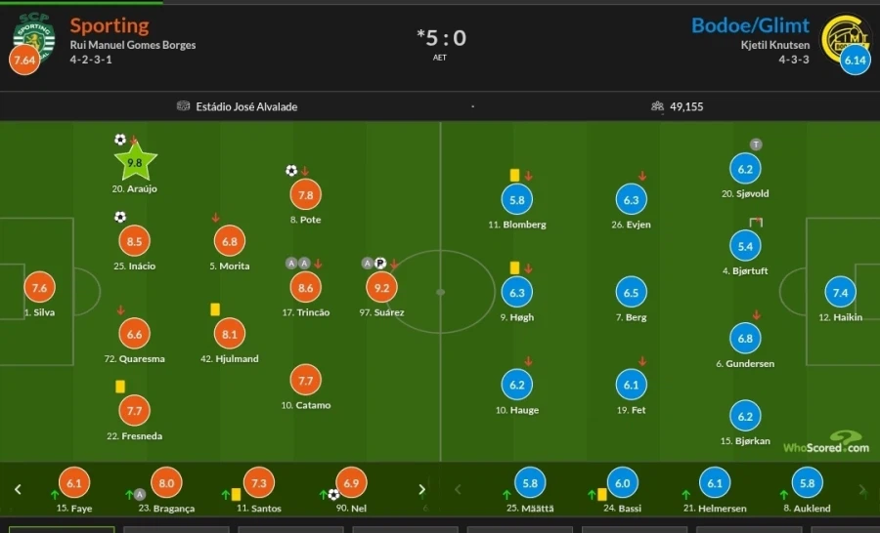Click the 5 : 0 match score
Image resolution: width=880 pixels, height=533 pixels.
442,38
